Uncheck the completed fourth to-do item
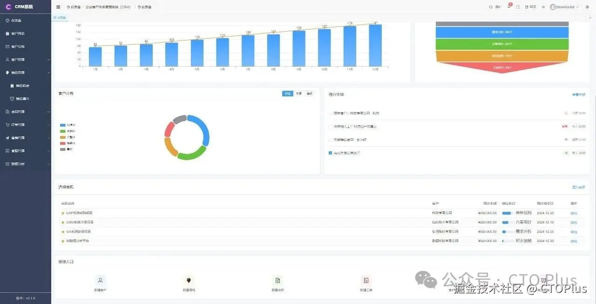596x304 pixels. (x=331, y=153)
